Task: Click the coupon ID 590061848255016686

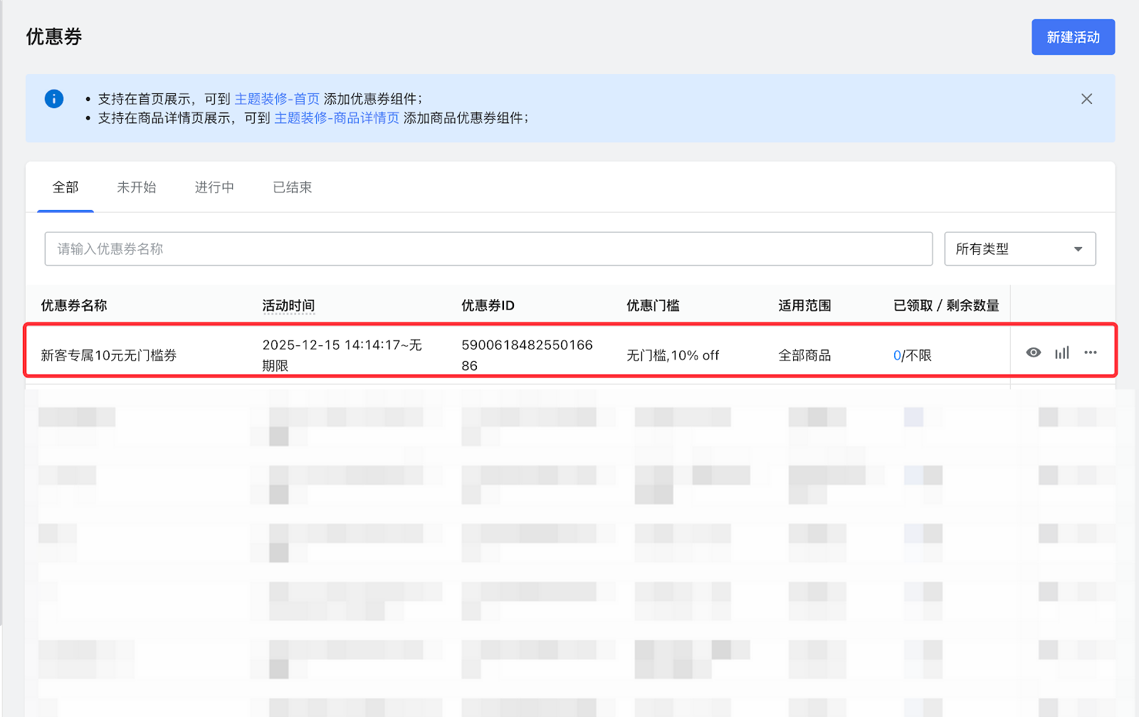Action: tap(526, 355)
